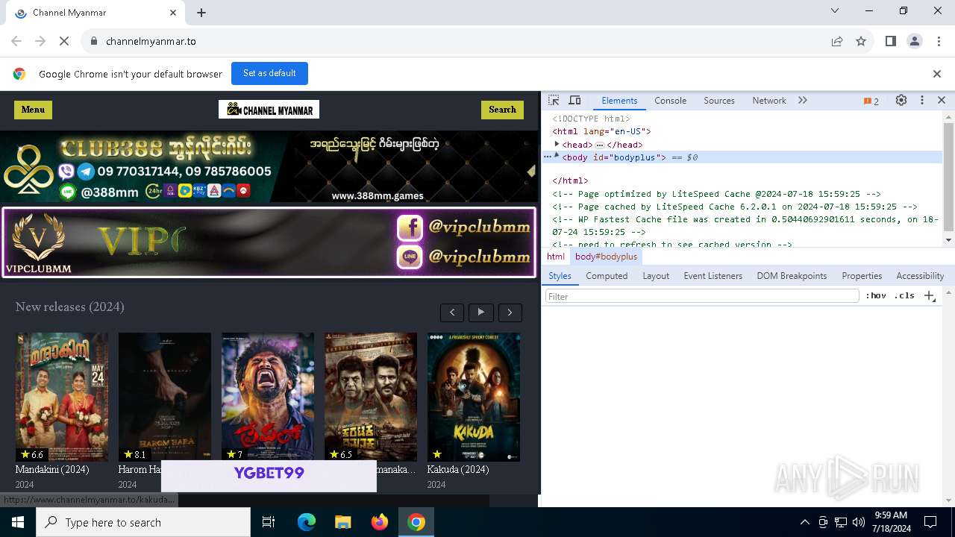Share this page icon
The image size is (955, 537).
[x=837, y=41]
